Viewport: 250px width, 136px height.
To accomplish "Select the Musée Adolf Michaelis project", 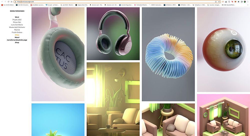I will click(17, 27).
